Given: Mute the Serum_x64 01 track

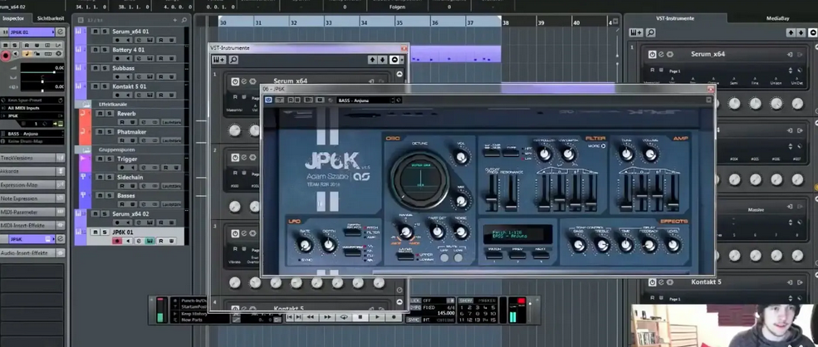Looking at the screenshot, I should 96,32.
